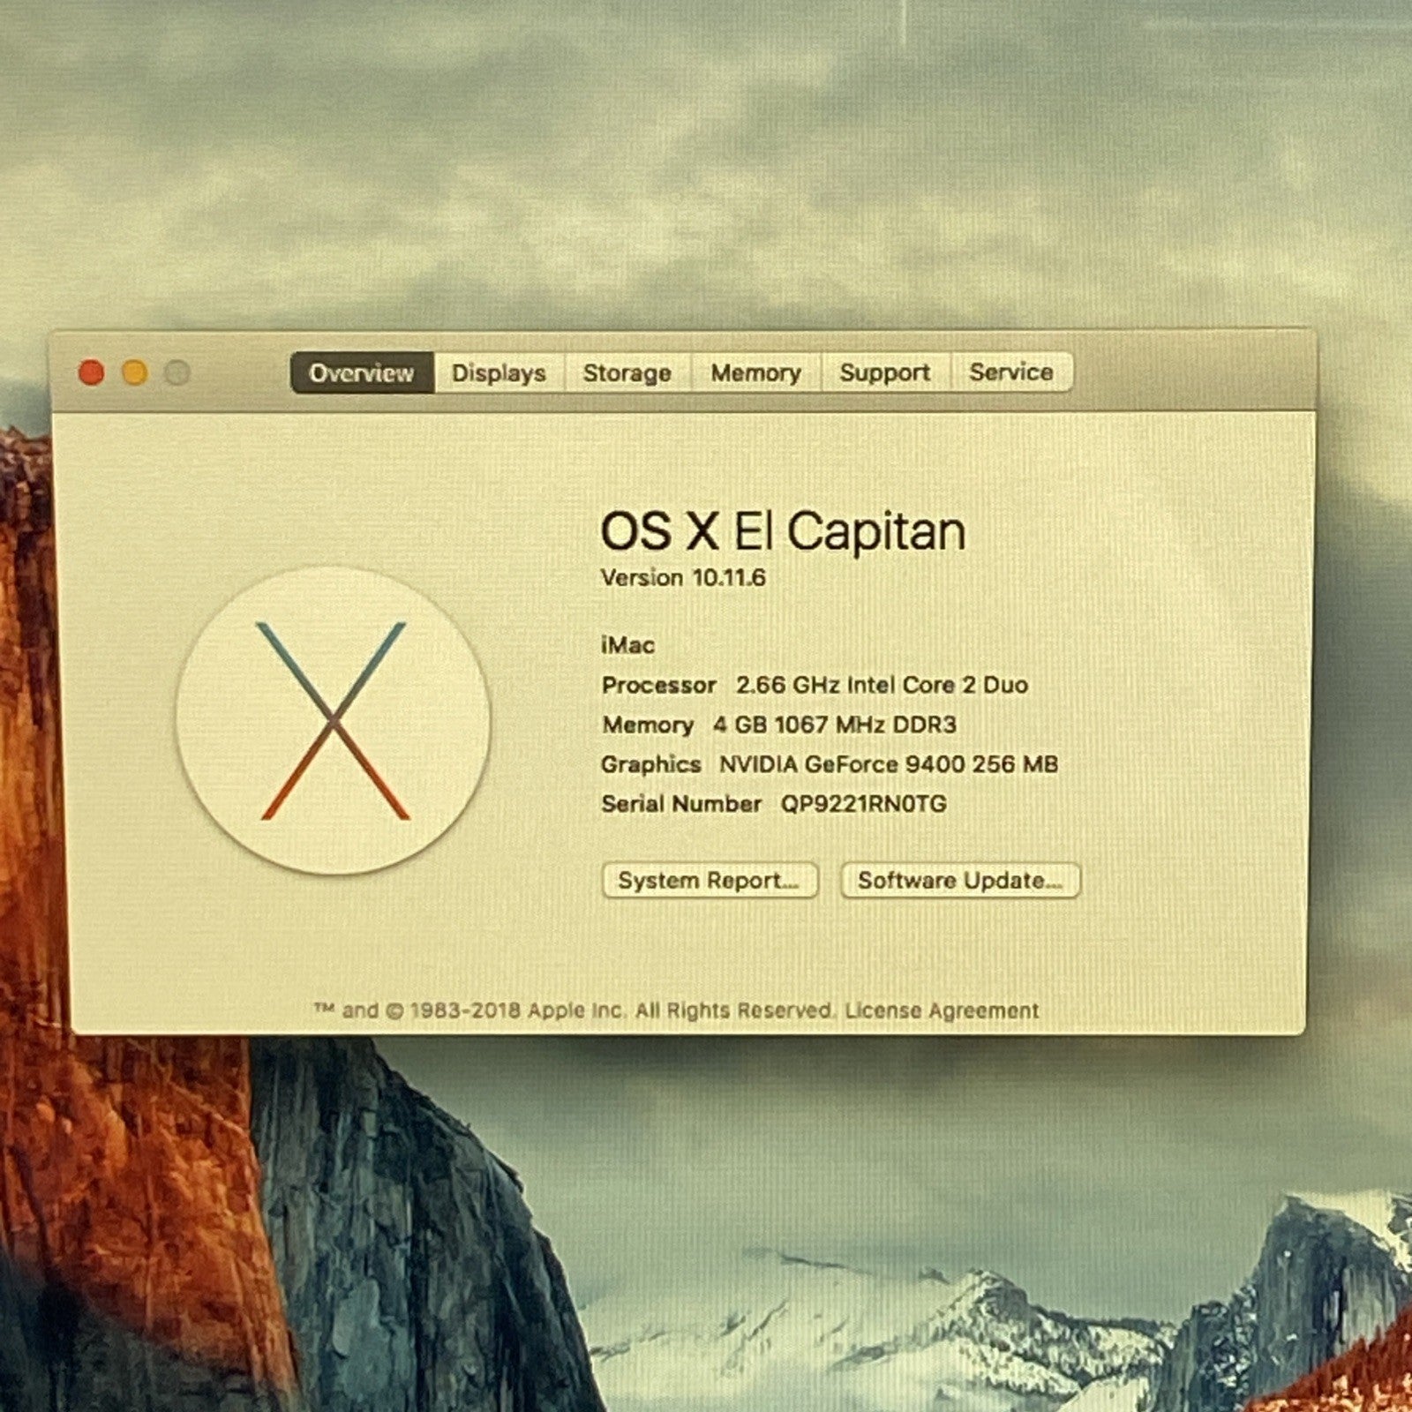Open the Support tab
Viewport: 1412px width, 1412px height.
(884, 373)
